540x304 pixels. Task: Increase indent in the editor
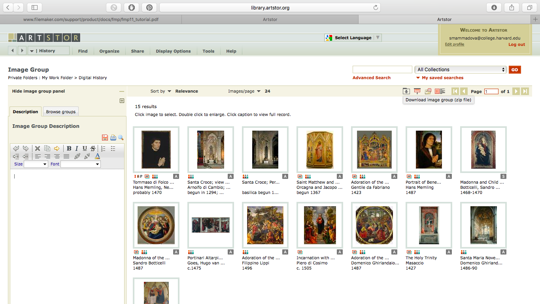point(16,156)
